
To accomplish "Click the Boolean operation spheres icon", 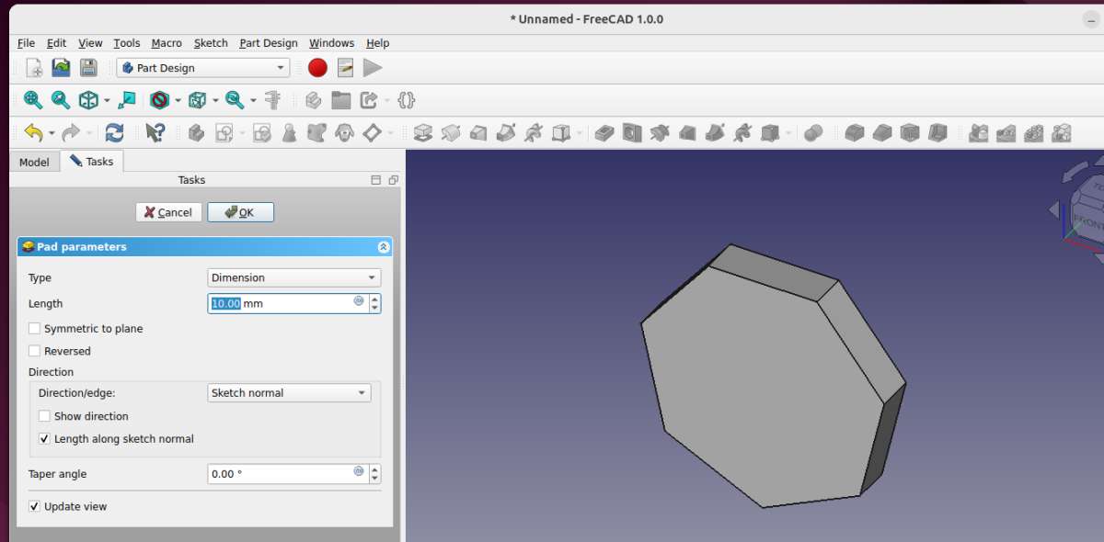I will point(813,133).
